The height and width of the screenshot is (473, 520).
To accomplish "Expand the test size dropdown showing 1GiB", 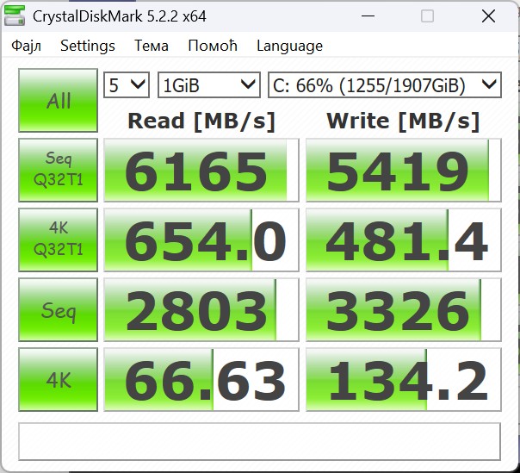I will tap(209, 85).
